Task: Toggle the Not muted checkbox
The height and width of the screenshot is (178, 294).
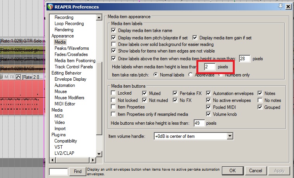Action: (x=144, y=100)
